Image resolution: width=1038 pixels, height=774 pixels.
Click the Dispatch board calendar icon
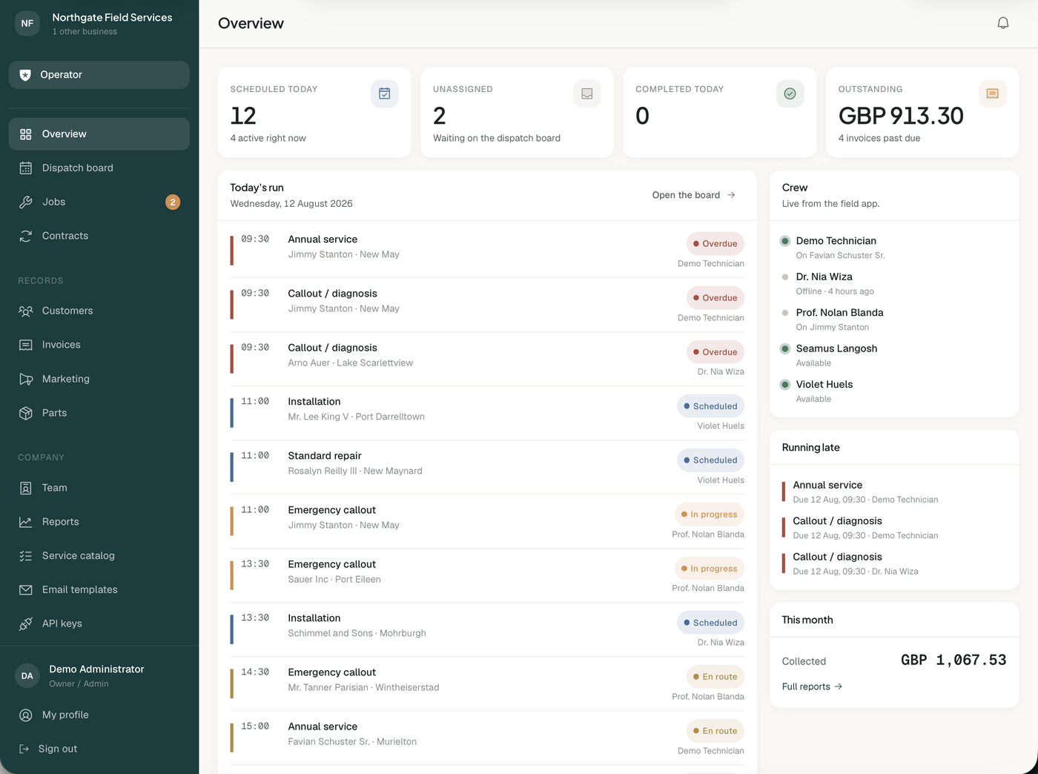[x=26, y=168]
